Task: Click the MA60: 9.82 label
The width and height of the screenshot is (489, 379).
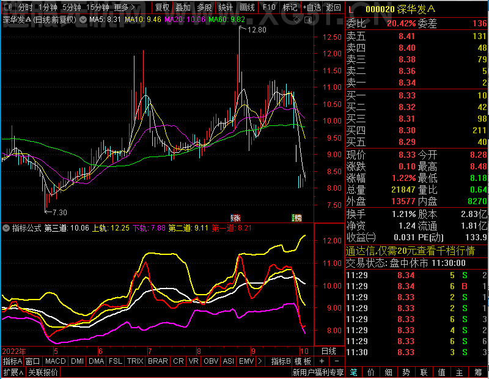Action: (x=227, y=20)
